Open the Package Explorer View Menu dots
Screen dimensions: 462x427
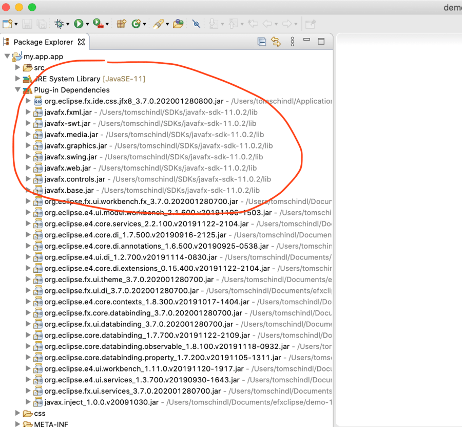pos(292,42)
